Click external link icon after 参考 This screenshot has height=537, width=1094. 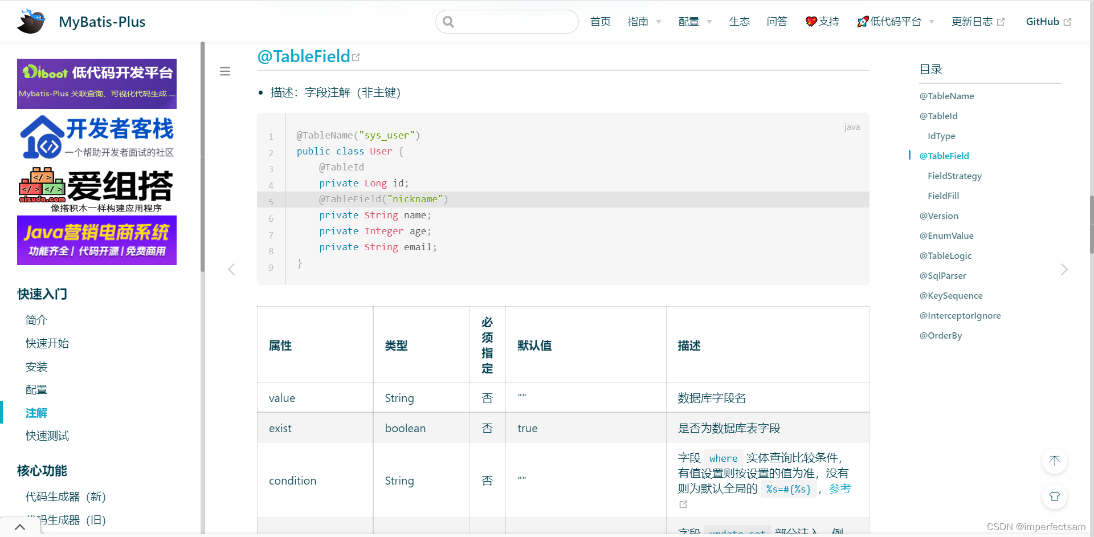[x=683, y=504]
